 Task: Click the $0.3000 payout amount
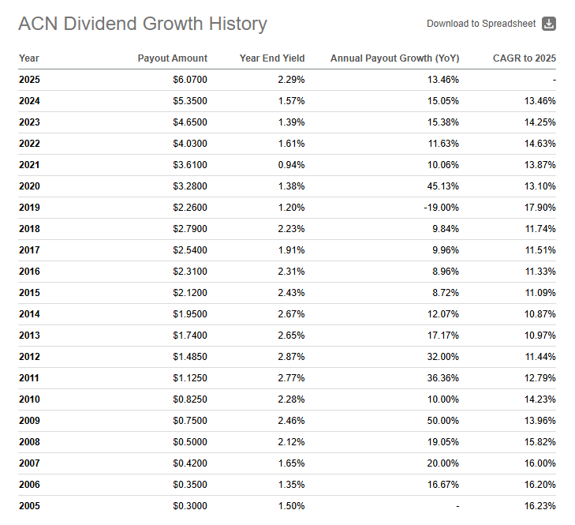coord(190,505)
